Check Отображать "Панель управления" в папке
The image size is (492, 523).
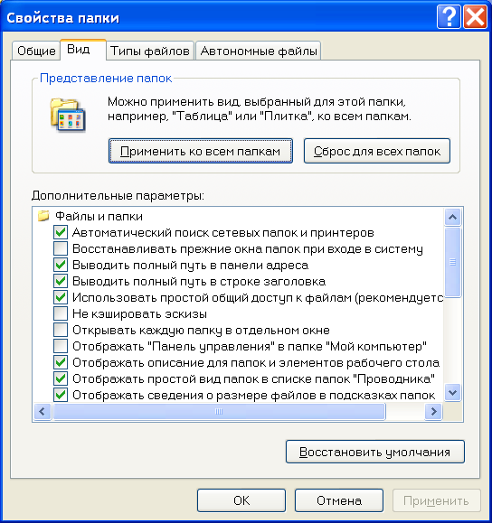(x=61, y=346)
